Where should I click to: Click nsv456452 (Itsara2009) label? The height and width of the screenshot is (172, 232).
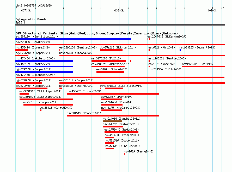[84, 91]
